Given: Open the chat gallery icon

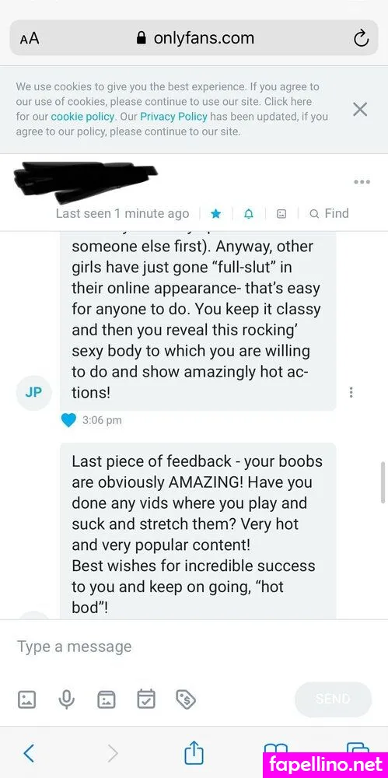Looking at the screenshot, I should click(281, 214).
